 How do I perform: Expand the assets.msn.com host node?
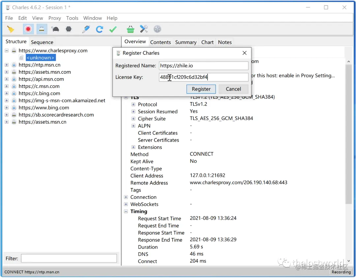tap(7, 72)
